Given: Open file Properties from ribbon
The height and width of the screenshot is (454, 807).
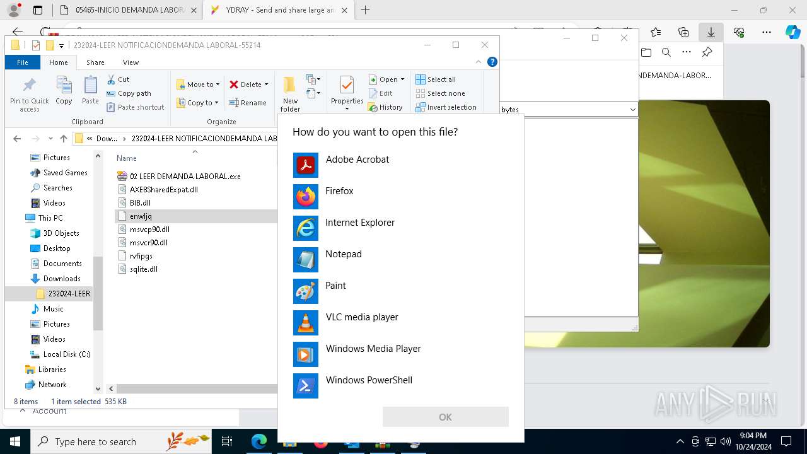Looking at the screenshot, I should click(x=347, y=92).
